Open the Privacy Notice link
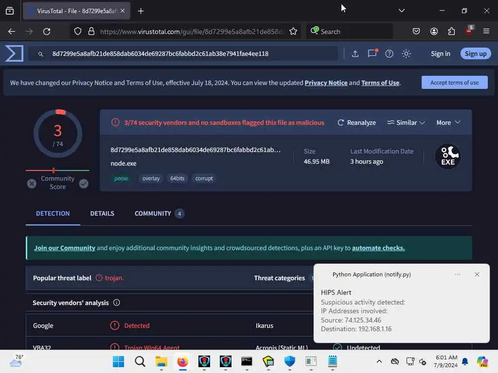The height and width of the screenshot is (373, 498). 326,83
